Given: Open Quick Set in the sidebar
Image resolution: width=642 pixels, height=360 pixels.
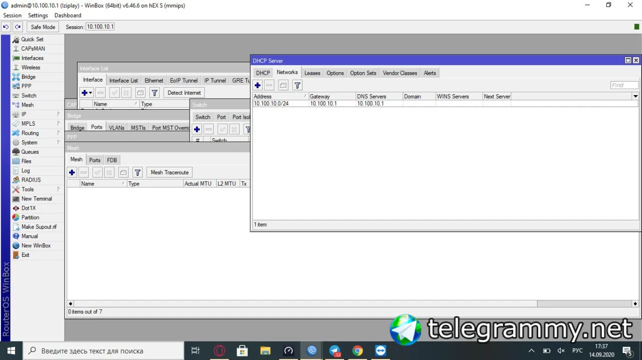Looking at the screenshot, I should pos(32,39).
